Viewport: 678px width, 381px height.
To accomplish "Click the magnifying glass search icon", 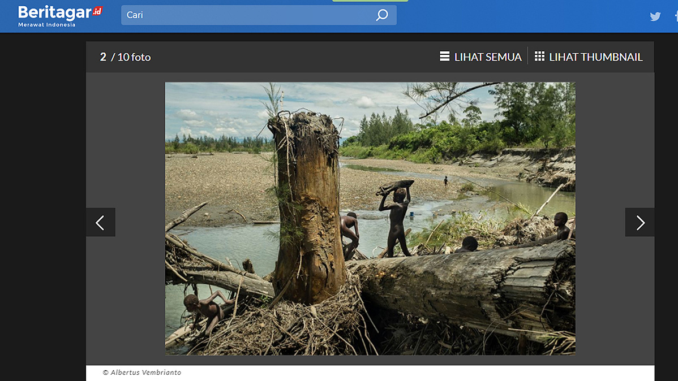I will click(x=382, y=15).
